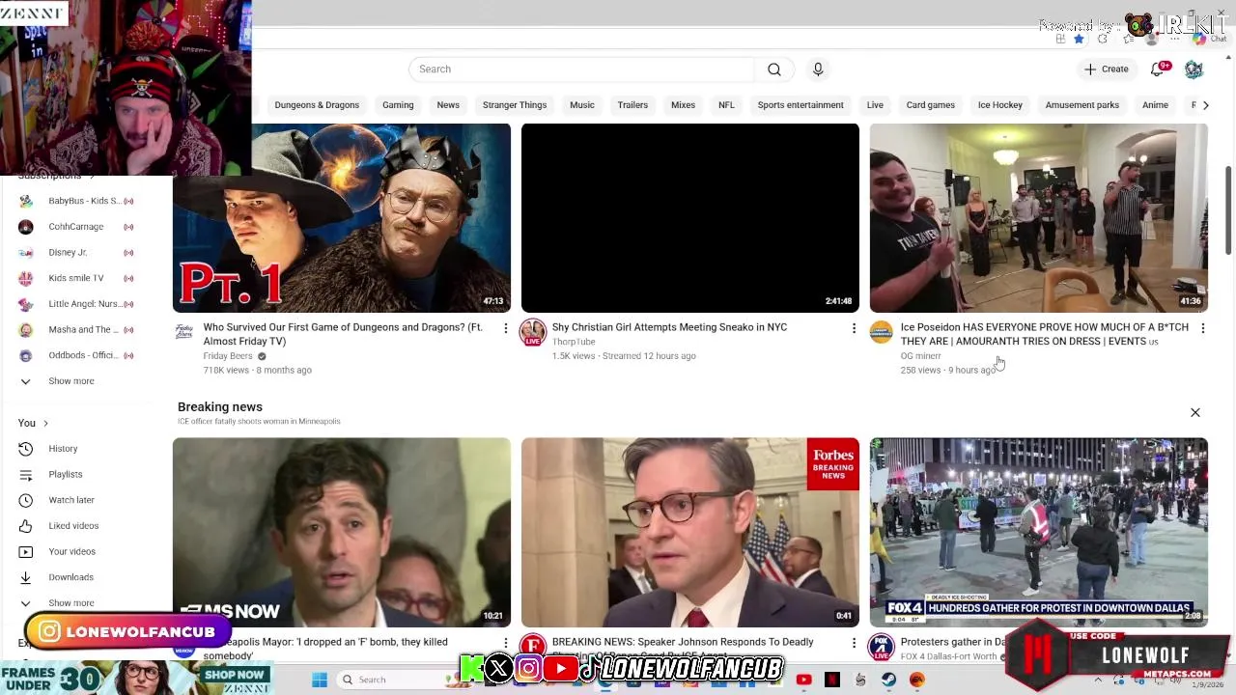Select the News category chip
1236x695 pixels.
click(448, 105)
